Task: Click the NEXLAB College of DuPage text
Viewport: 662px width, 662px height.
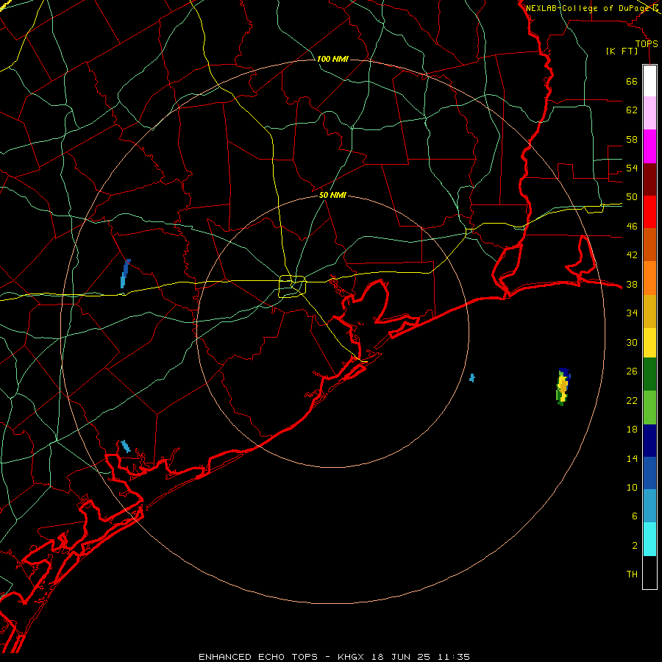Action: pos(588,8)
